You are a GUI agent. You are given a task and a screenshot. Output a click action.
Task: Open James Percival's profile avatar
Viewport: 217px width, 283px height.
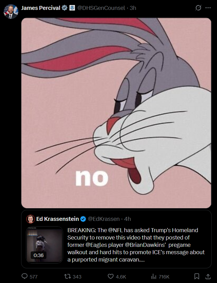coord(11,12)
